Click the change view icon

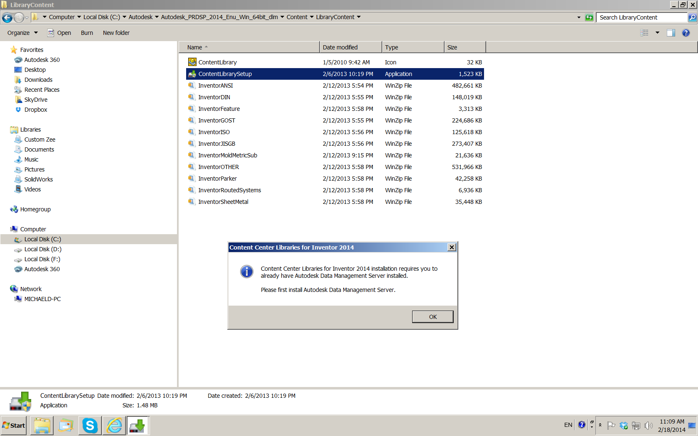click(644, 33)
